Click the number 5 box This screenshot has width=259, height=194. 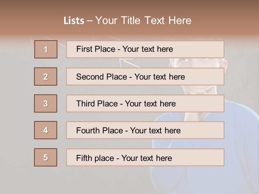(46, 157)
